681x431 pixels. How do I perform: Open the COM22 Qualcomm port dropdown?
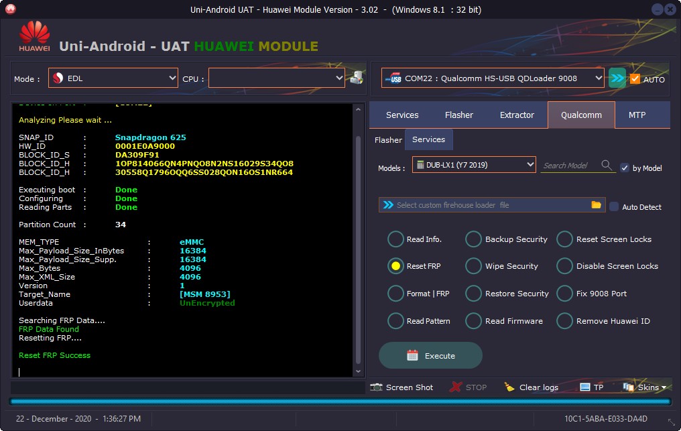[493, 78]
